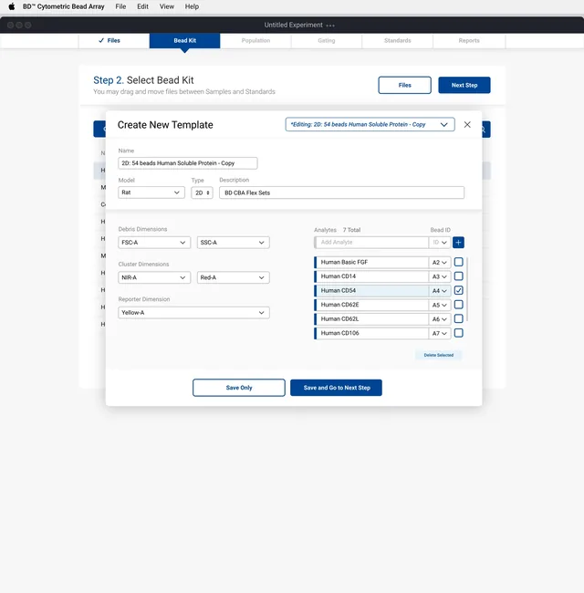Click the Add Analyte input field
584x593 pixels.
coord(372,243)
